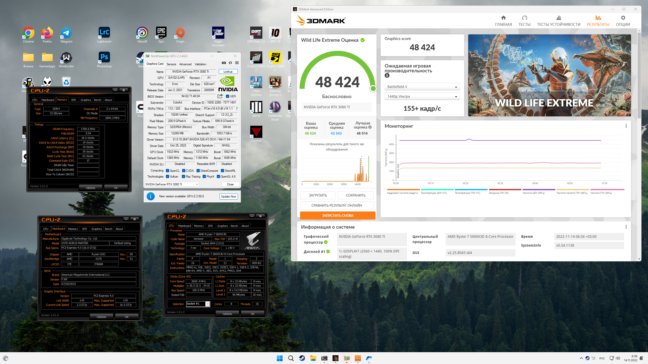Click Update Now for GPU-Z 2.50.0
Screen dimensions: 648x364
click(228, 197)
